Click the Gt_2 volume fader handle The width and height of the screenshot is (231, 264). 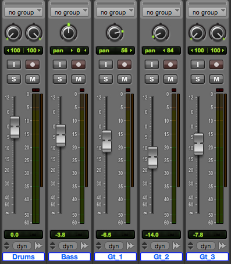pos(153,158)
